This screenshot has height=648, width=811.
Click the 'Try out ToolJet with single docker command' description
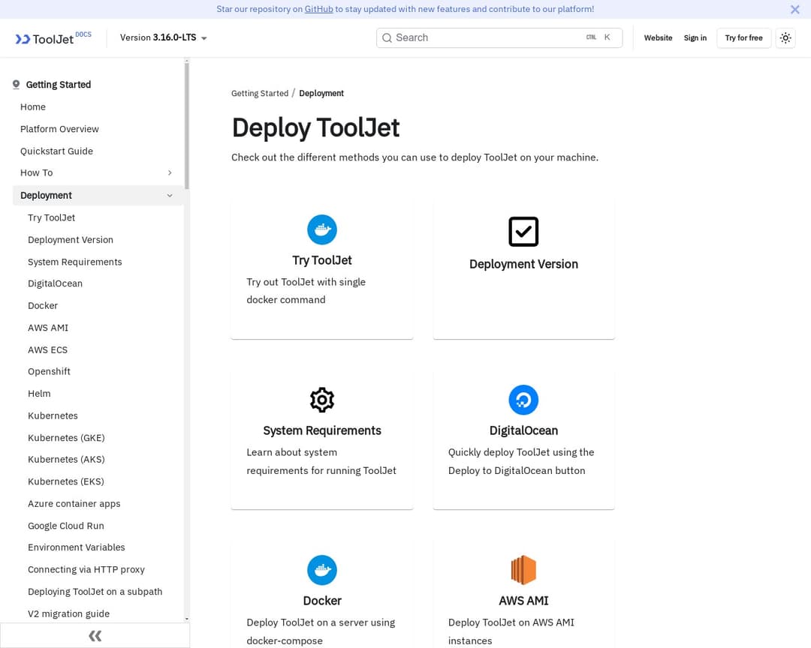coord(306,291)
